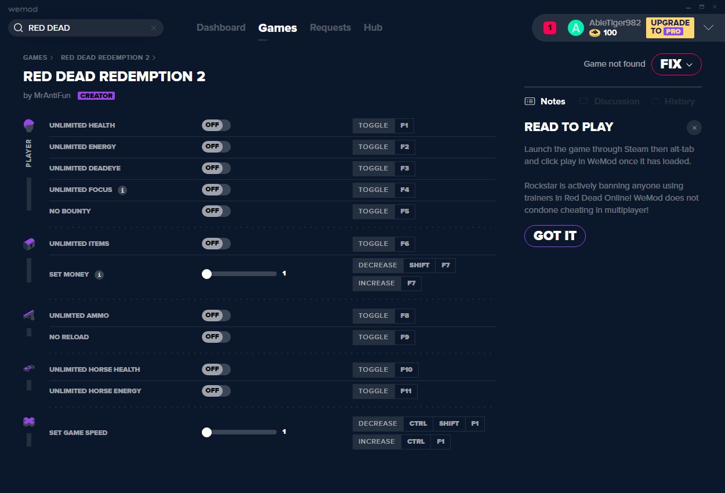The height and width of the screenshot is (493, 725).
Task: Click the CREATOR badge
Action: [x=96, y=96]
